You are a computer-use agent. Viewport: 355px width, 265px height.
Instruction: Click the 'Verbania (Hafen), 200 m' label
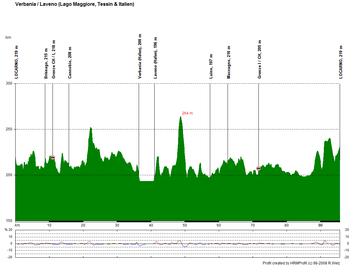point(140,56)
